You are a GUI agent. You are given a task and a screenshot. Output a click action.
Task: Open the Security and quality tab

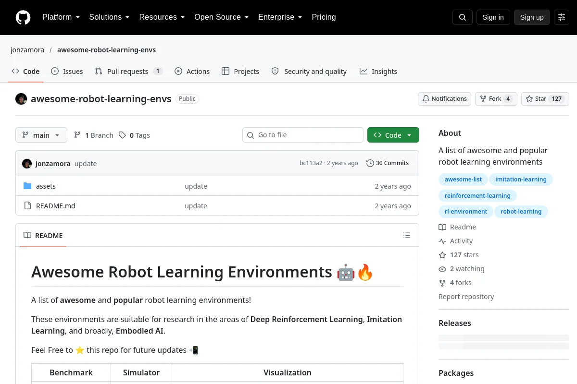[x=309, y=72]
